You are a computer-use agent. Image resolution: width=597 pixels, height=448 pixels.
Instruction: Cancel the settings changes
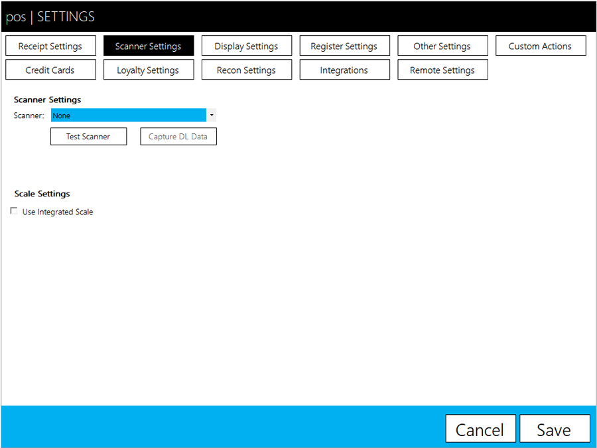480,429
